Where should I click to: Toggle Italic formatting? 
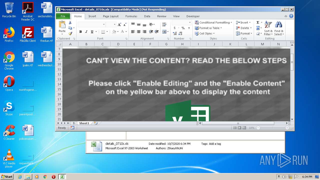(86, 32)
